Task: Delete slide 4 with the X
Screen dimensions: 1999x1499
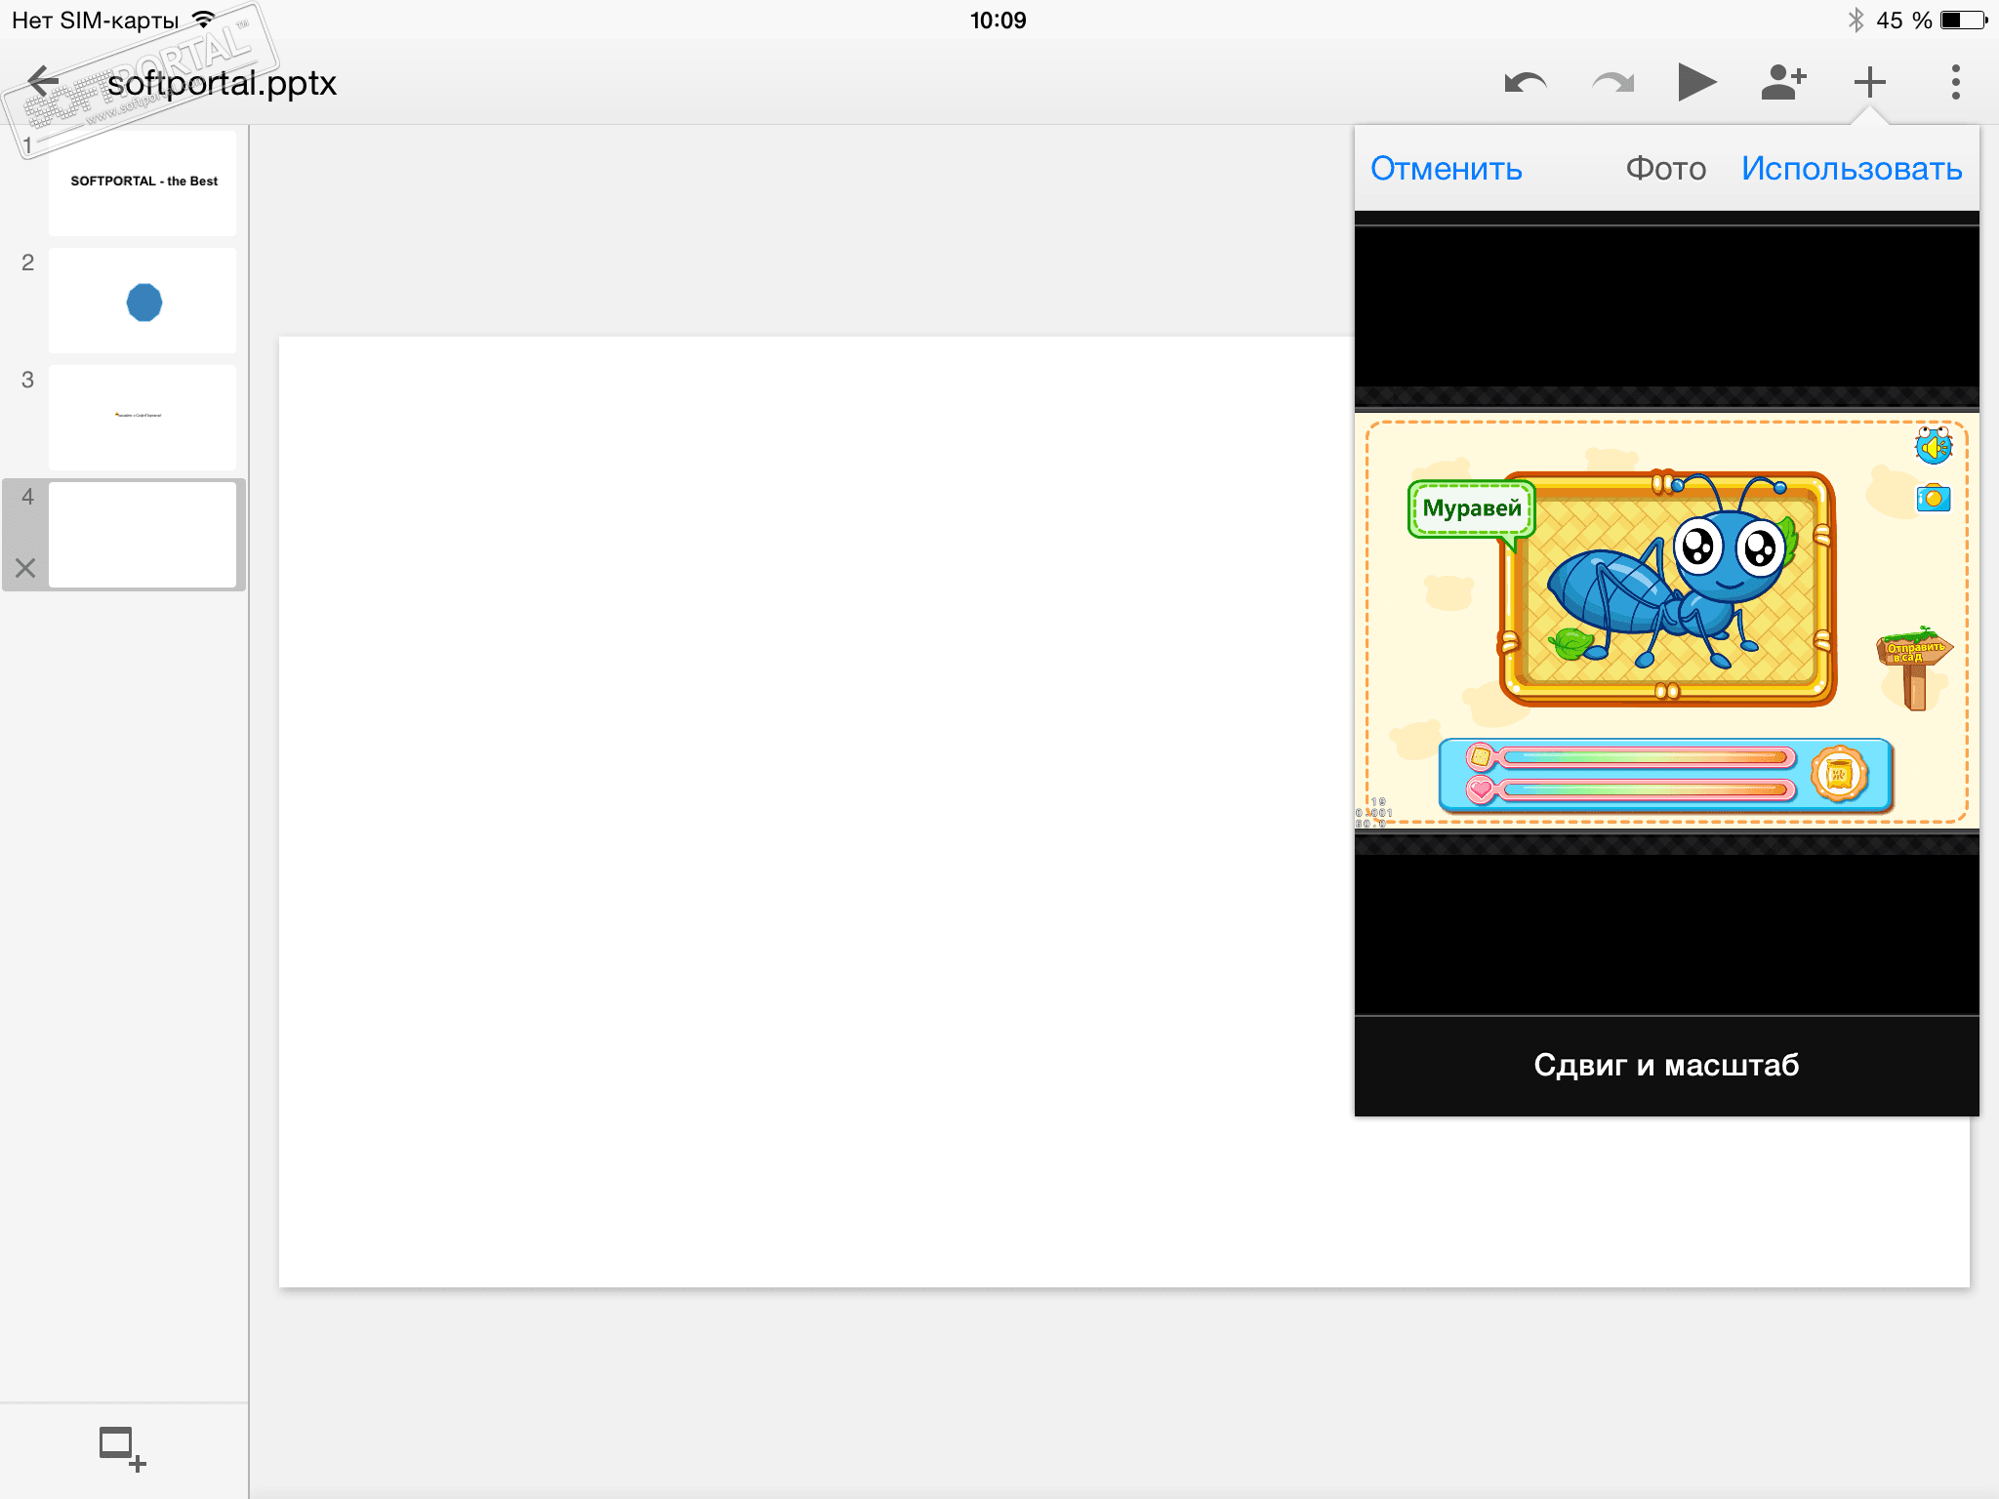Action: (26, 568)
